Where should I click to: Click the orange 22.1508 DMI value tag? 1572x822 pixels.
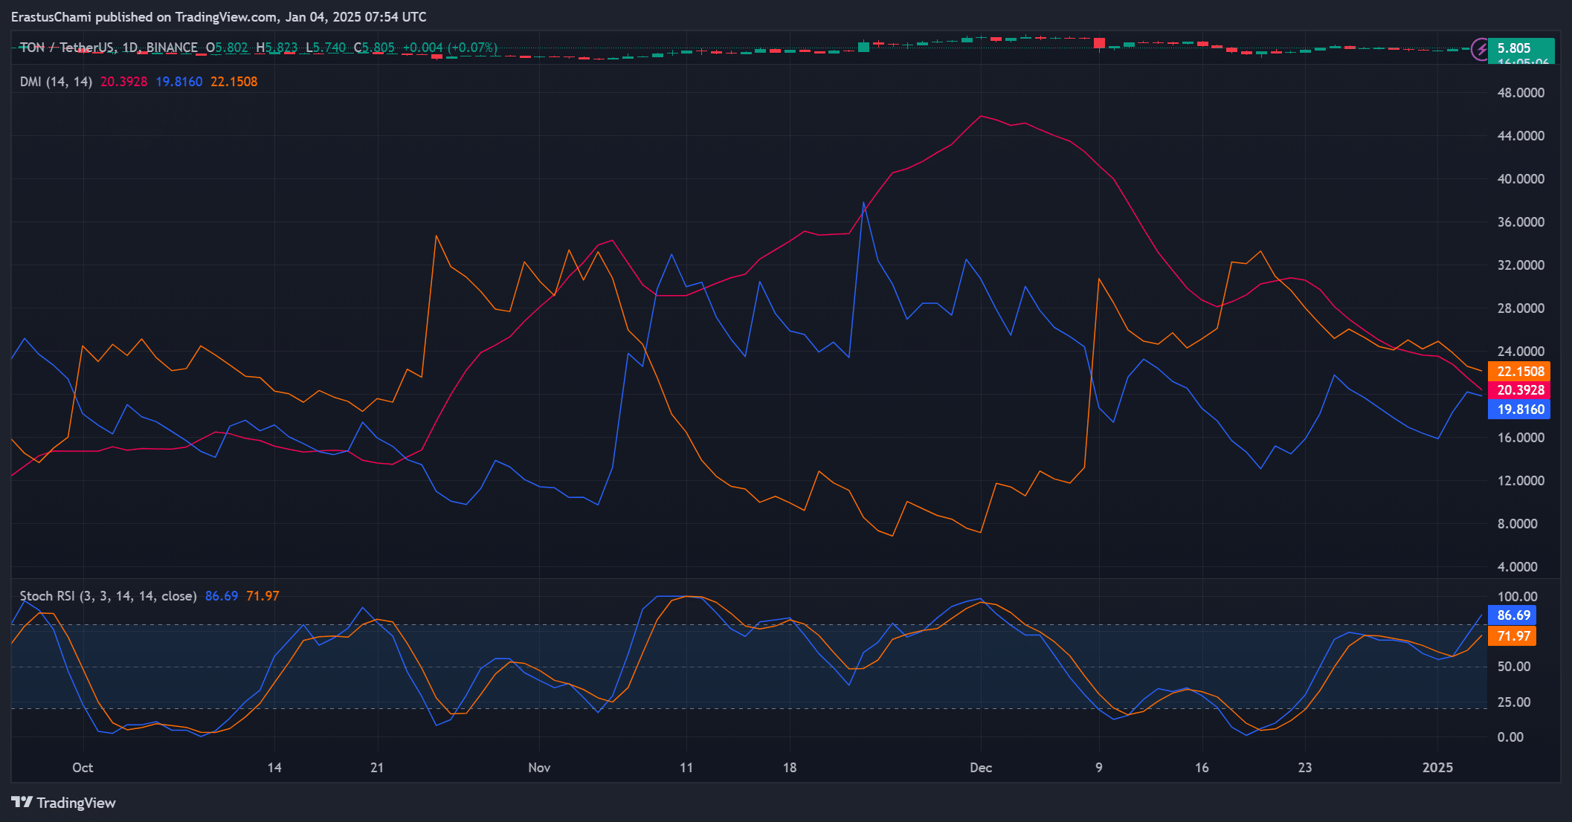point(1519,372)
